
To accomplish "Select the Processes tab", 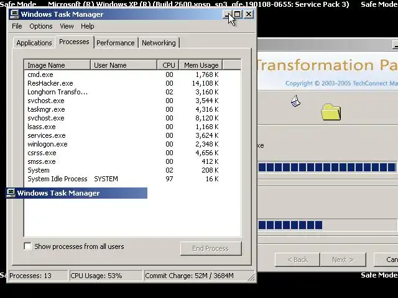I will point(74,42).
